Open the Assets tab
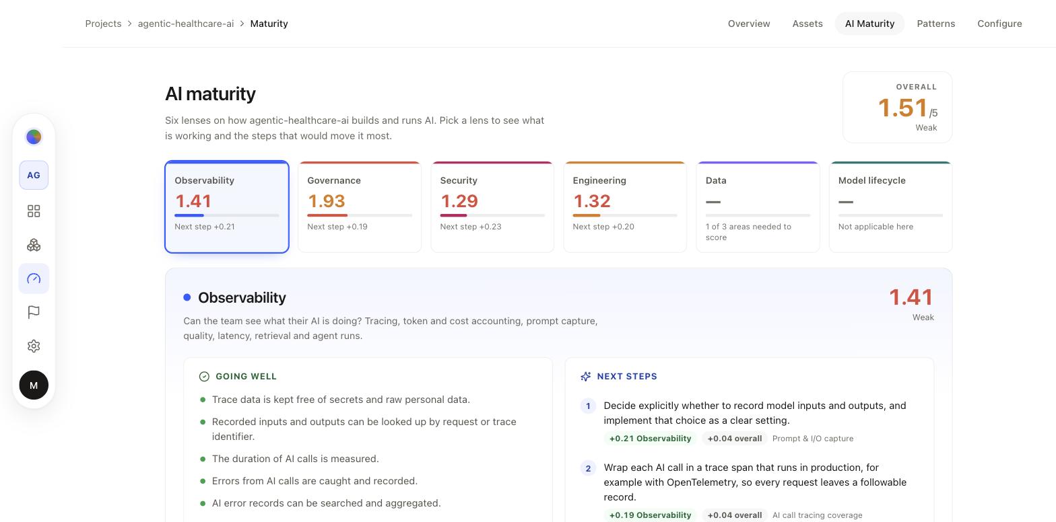Image resolution: width=1056 pixels, height=522 pixels. [x=807, y=24]
